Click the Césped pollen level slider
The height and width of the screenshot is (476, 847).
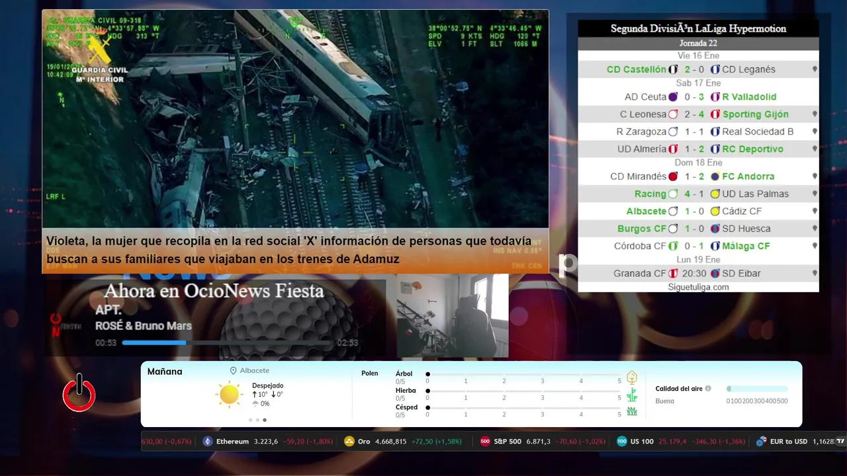tap(523, 408)
